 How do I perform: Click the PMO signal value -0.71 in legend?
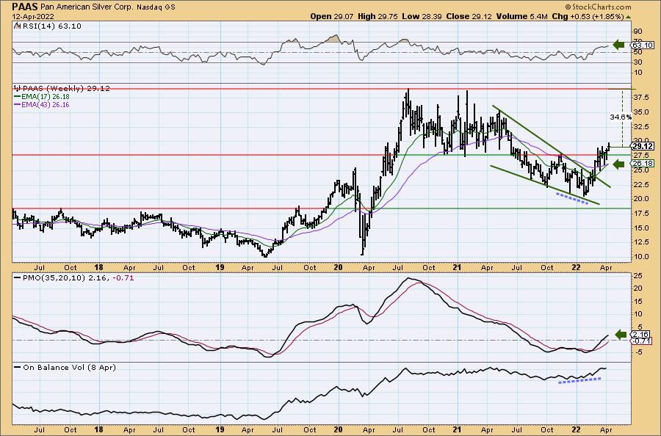tap(123, 278)
